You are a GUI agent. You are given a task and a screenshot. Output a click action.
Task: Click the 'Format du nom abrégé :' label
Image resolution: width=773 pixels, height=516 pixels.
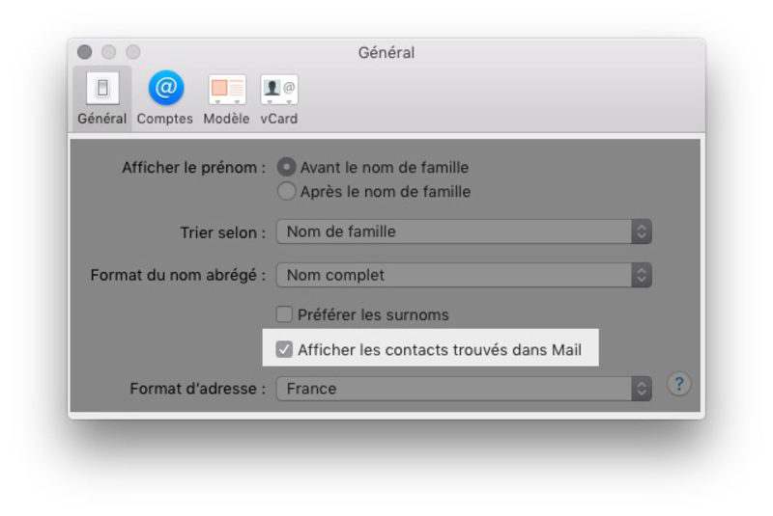click(178, 275)
